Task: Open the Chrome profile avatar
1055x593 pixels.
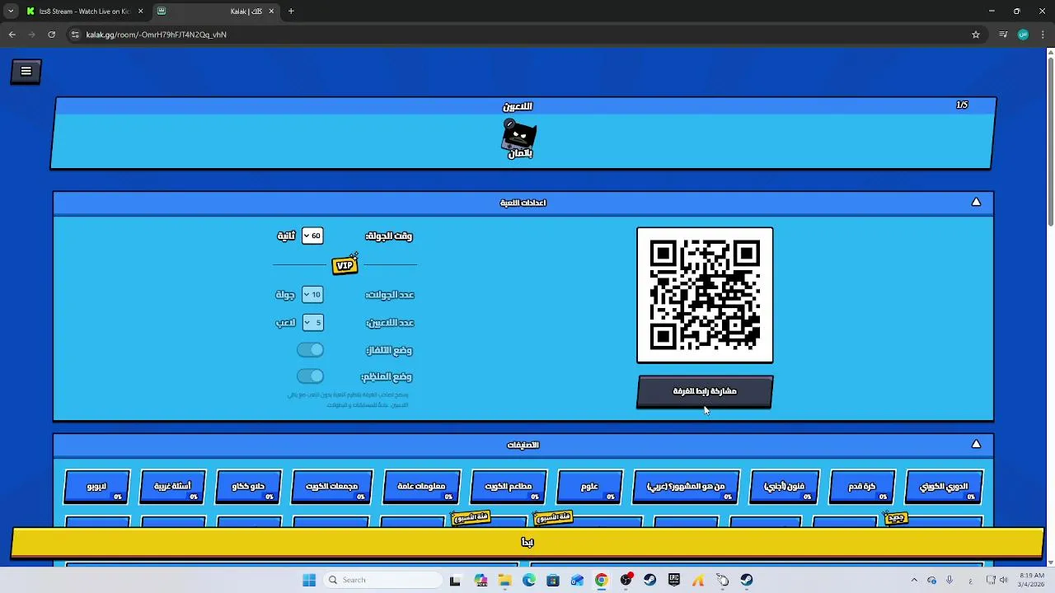Action: (1023, 35)
